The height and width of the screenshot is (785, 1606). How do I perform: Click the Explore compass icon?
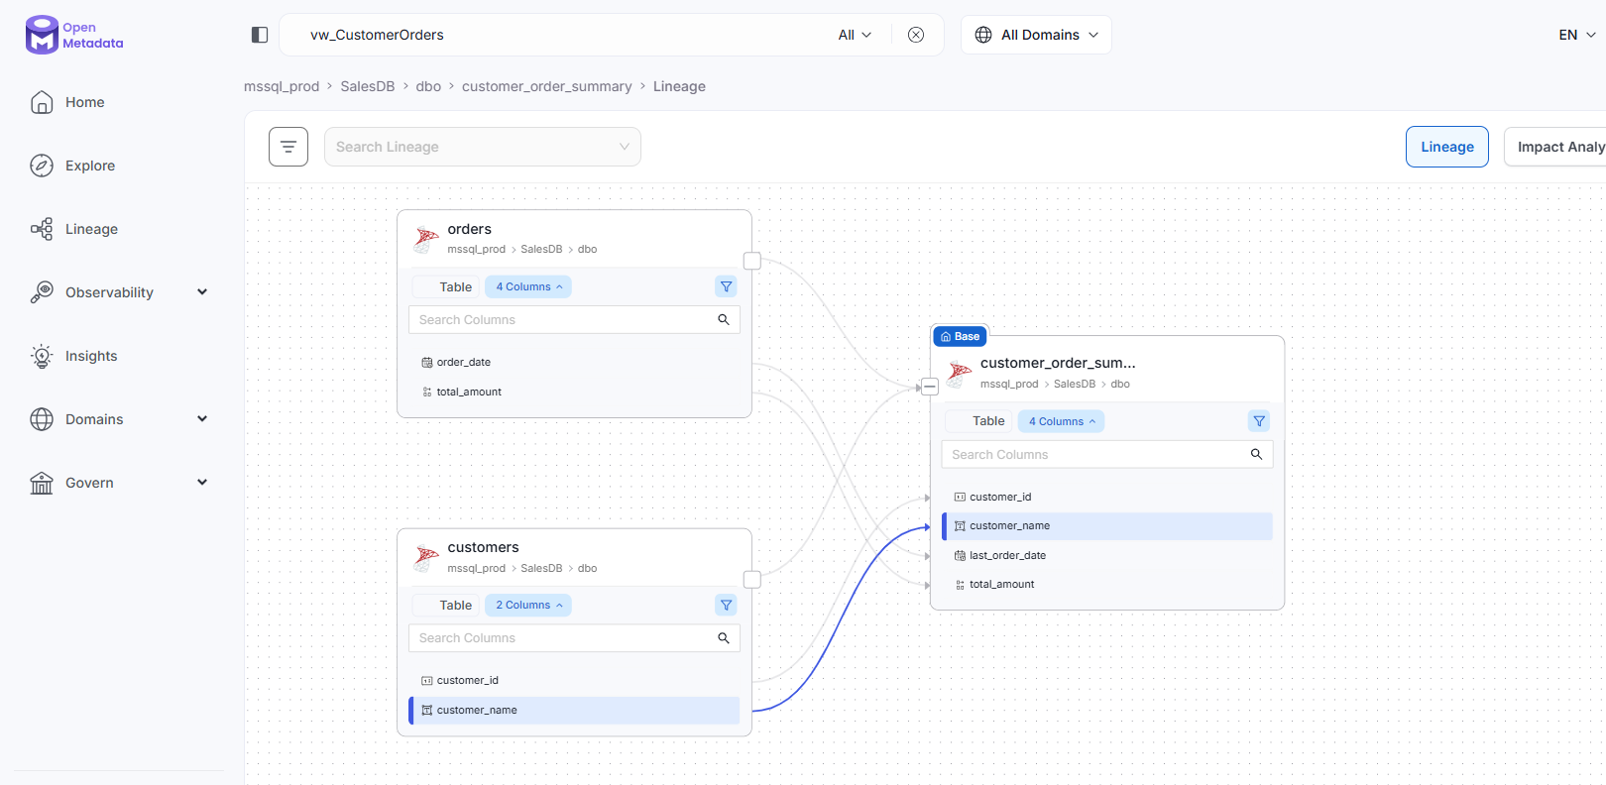[42, 166]
